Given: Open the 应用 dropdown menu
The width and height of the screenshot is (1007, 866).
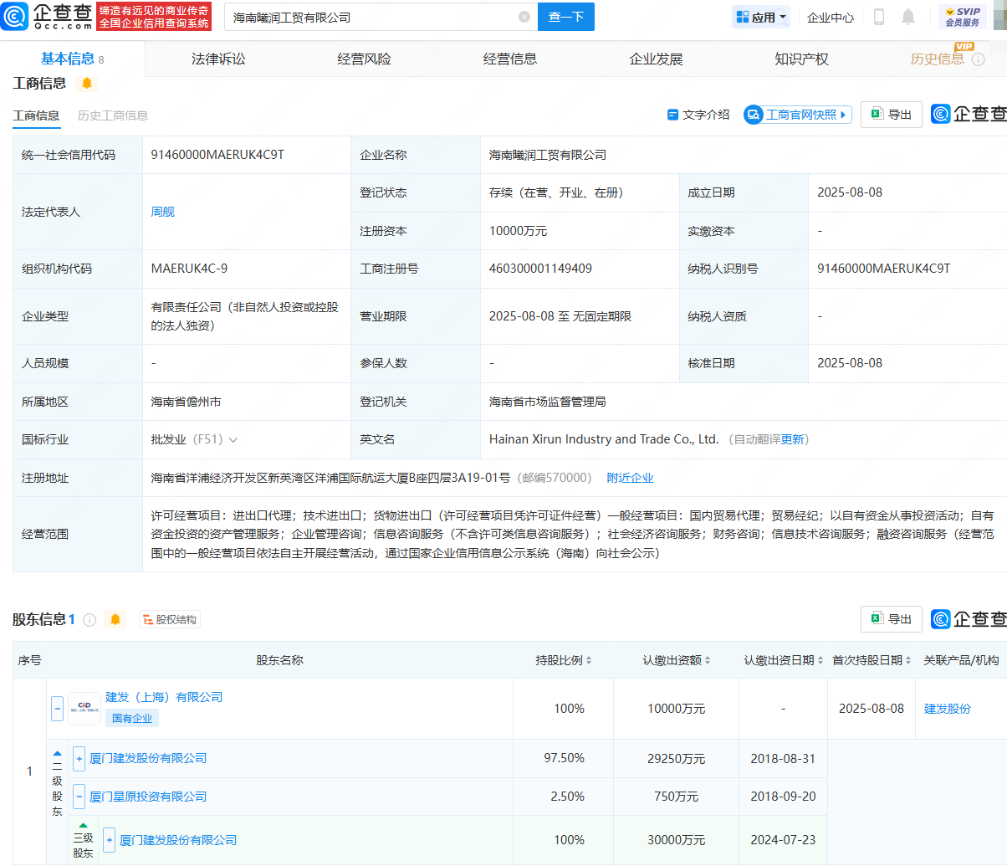Looking at the screenshot, I should [761, 17].
